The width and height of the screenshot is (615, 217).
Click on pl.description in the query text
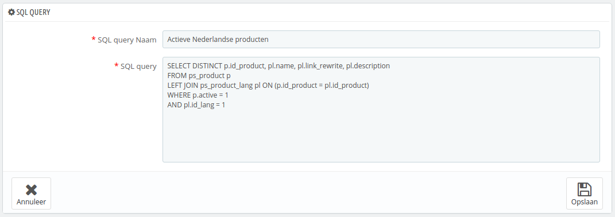pyautogui.click(x=368, y=66)
